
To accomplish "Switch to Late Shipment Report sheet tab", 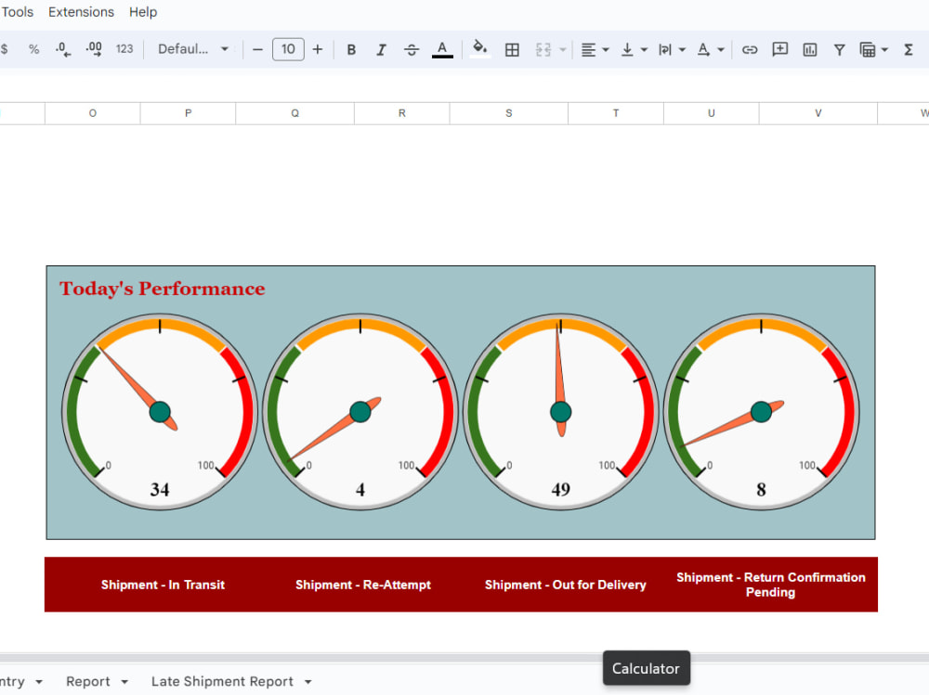I will tap(222, 681).
